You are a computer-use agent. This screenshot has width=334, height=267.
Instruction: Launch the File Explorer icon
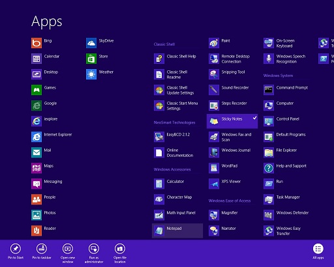[269, 152]
